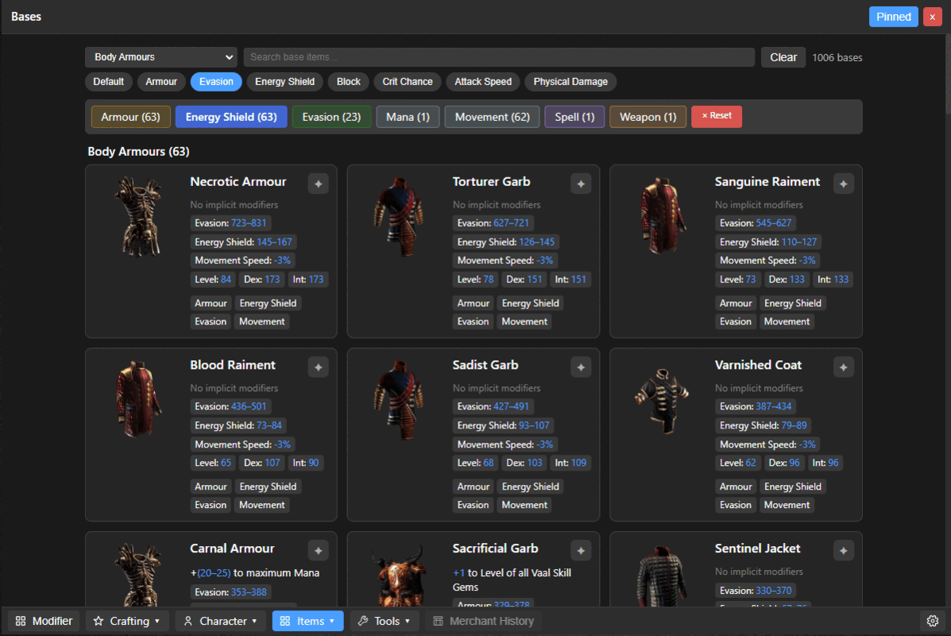951x636 pixels.
Task: Open the Body Armours category dropdown
Action: [x=161, y=57]
